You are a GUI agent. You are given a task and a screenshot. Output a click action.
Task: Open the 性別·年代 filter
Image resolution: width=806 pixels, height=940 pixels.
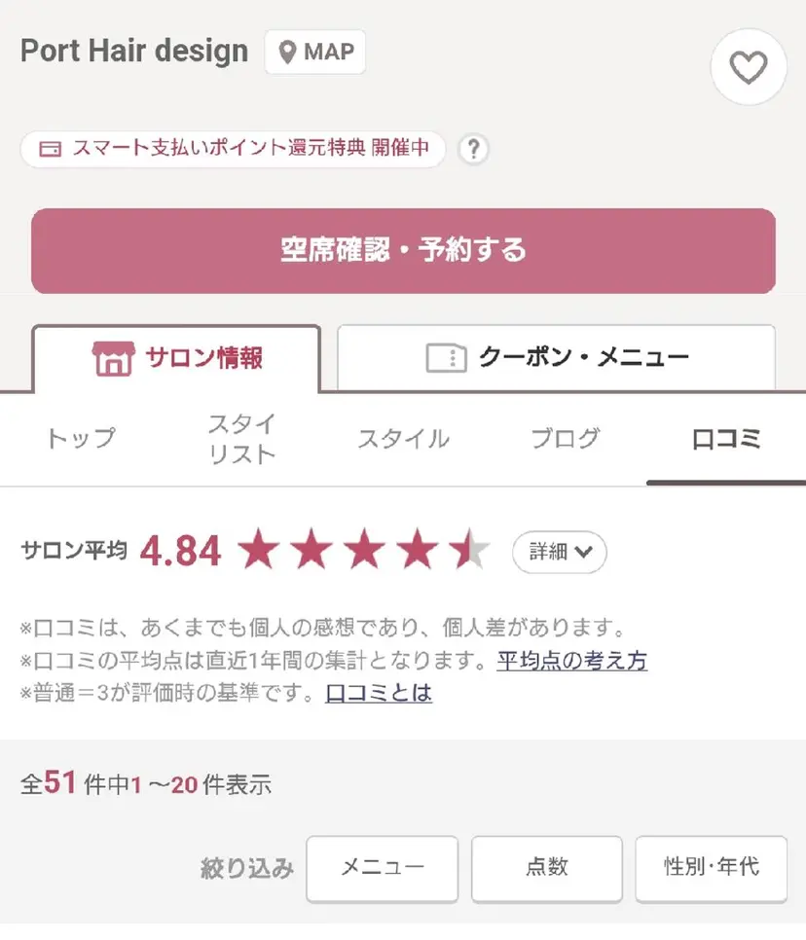[x=711, y=867]
